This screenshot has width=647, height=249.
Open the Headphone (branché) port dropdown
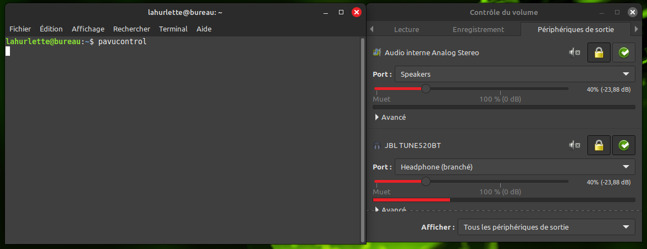click(x=515, y=167)
